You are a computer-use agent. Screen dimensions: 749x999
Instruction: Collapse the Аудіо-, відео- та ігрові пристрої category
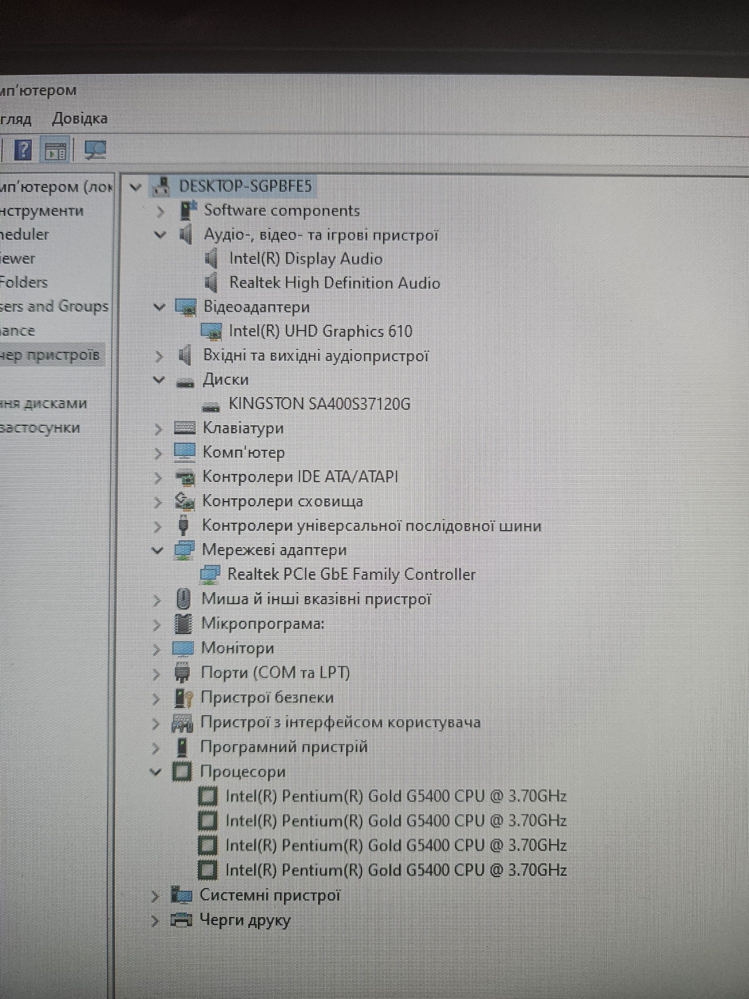tap(160, 235)
